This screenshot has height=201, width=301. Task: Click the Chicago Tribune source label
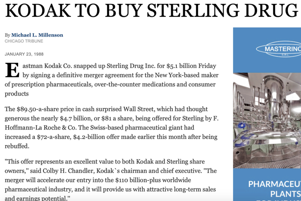point(24,41)
